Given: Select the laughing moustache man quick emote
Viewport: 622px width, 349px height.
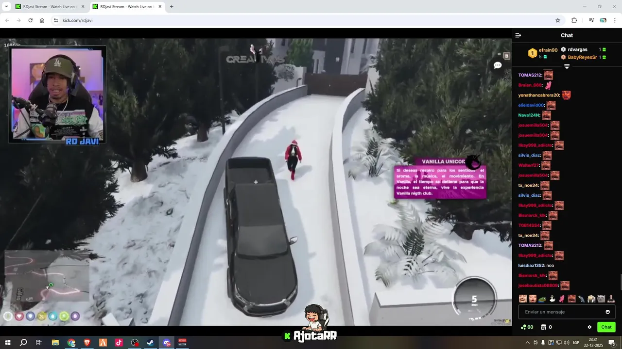Looking at the screenshot, I should (x=572, y=299).
